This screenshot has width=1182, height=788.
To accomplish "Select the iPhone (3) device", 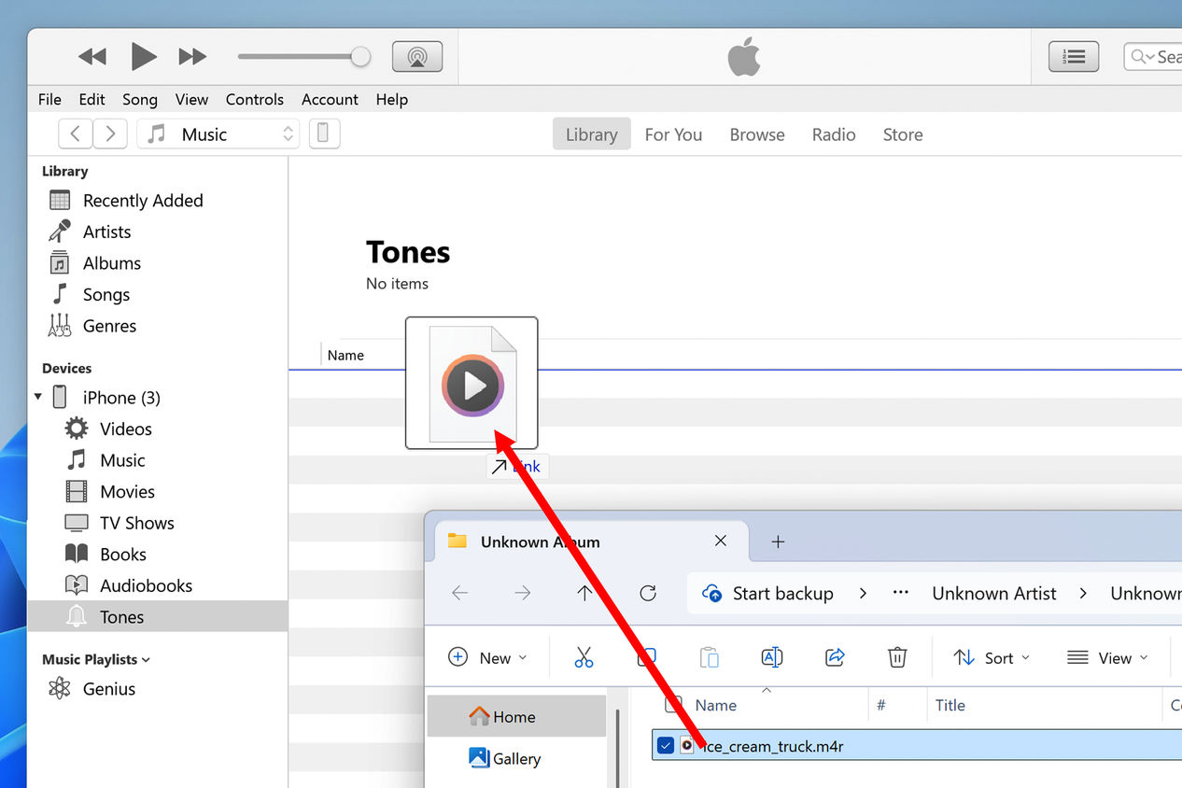I will tap(121, 398).
